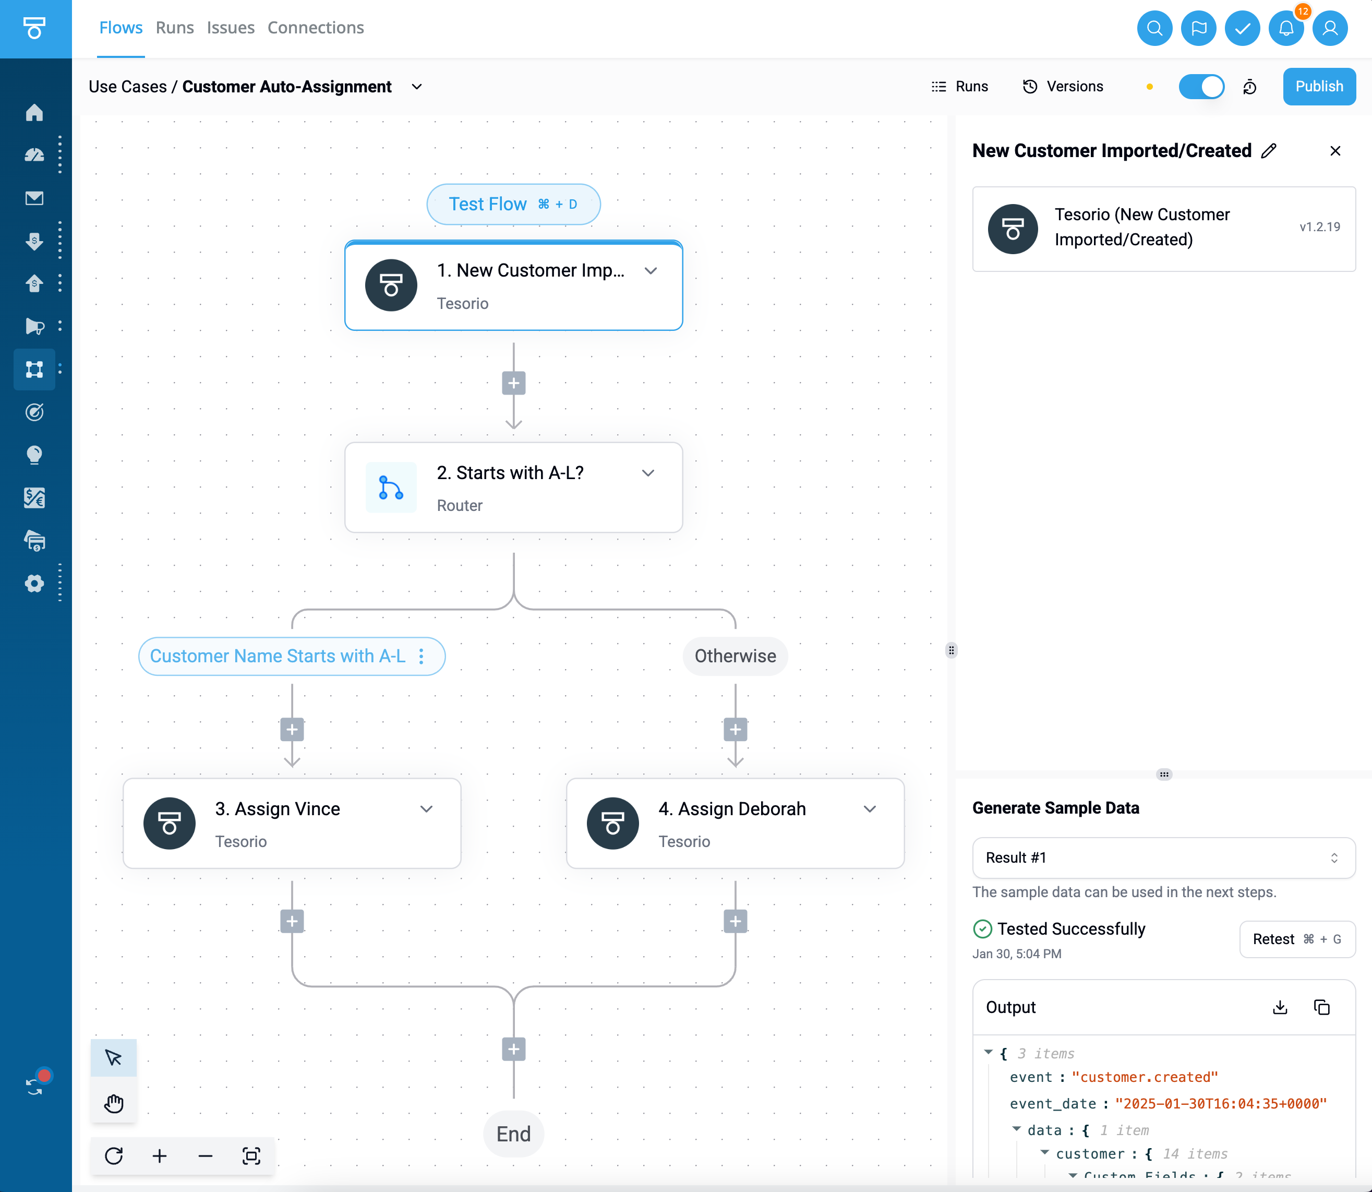Open the Result #1 sample data selector
Screen dimensions: 1372x1192
(1163, 858)
